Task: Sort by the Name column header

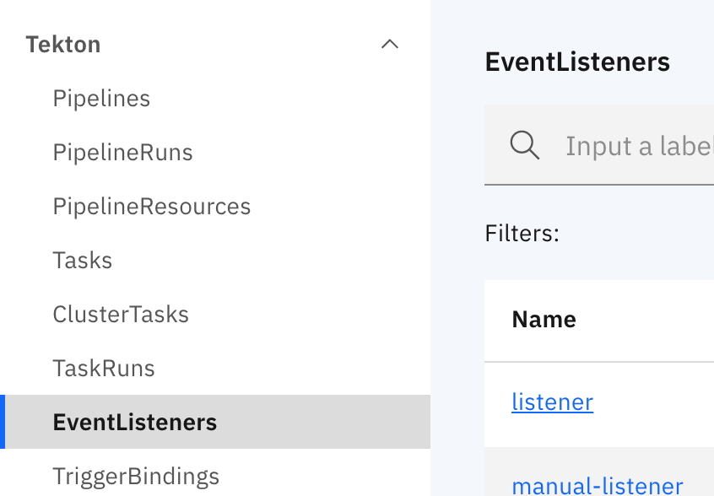Action: pyautogui.click(x=544, y=320)
